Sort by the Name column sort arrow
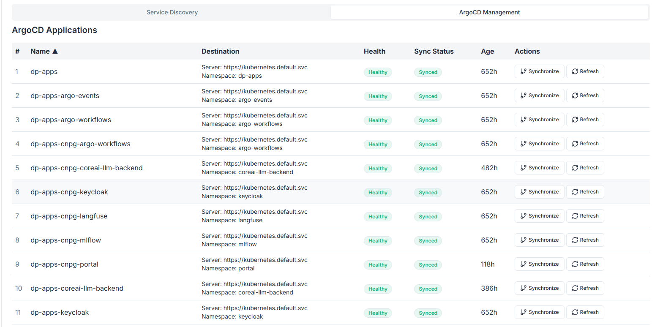 (55, 51)
